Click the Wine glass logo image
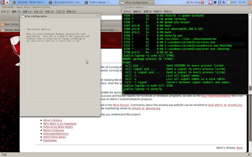 point(15,51)
